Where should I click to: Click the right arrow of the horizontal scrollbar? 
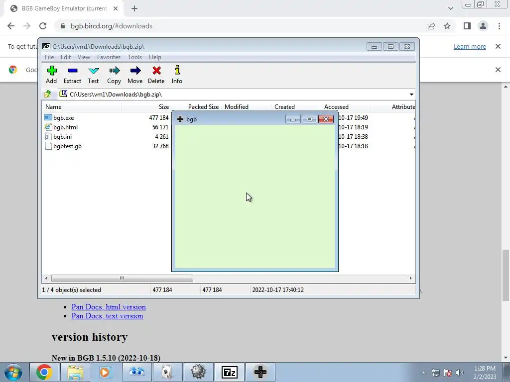coord(410,279)
